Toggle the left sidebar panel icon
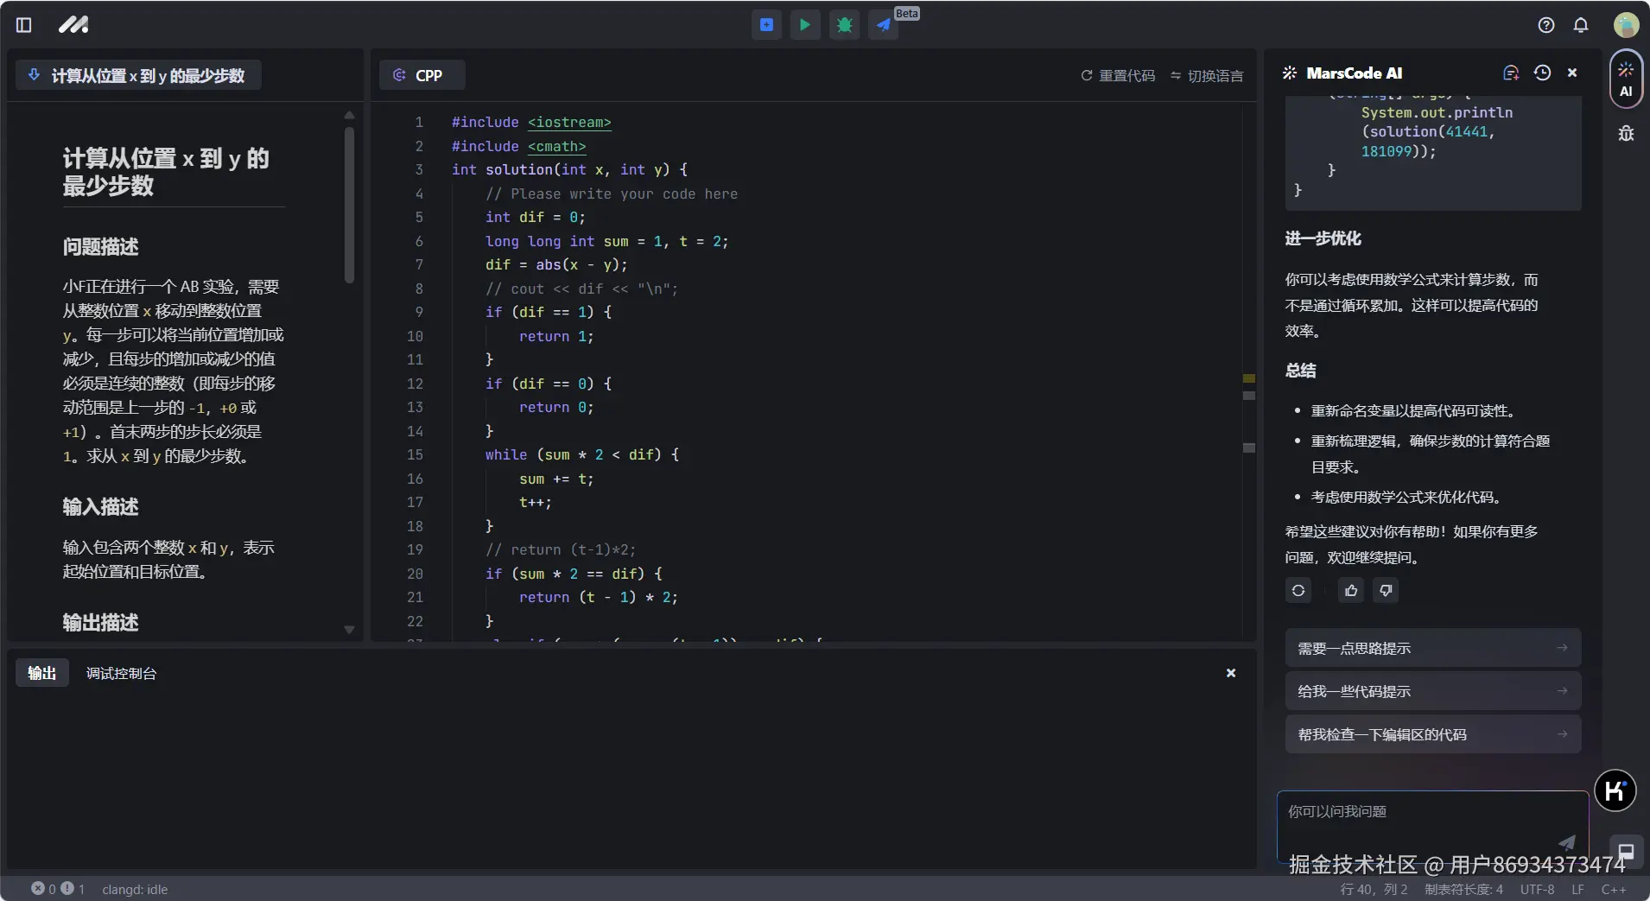The image size is (1650, 901). [x=24, y=25]
